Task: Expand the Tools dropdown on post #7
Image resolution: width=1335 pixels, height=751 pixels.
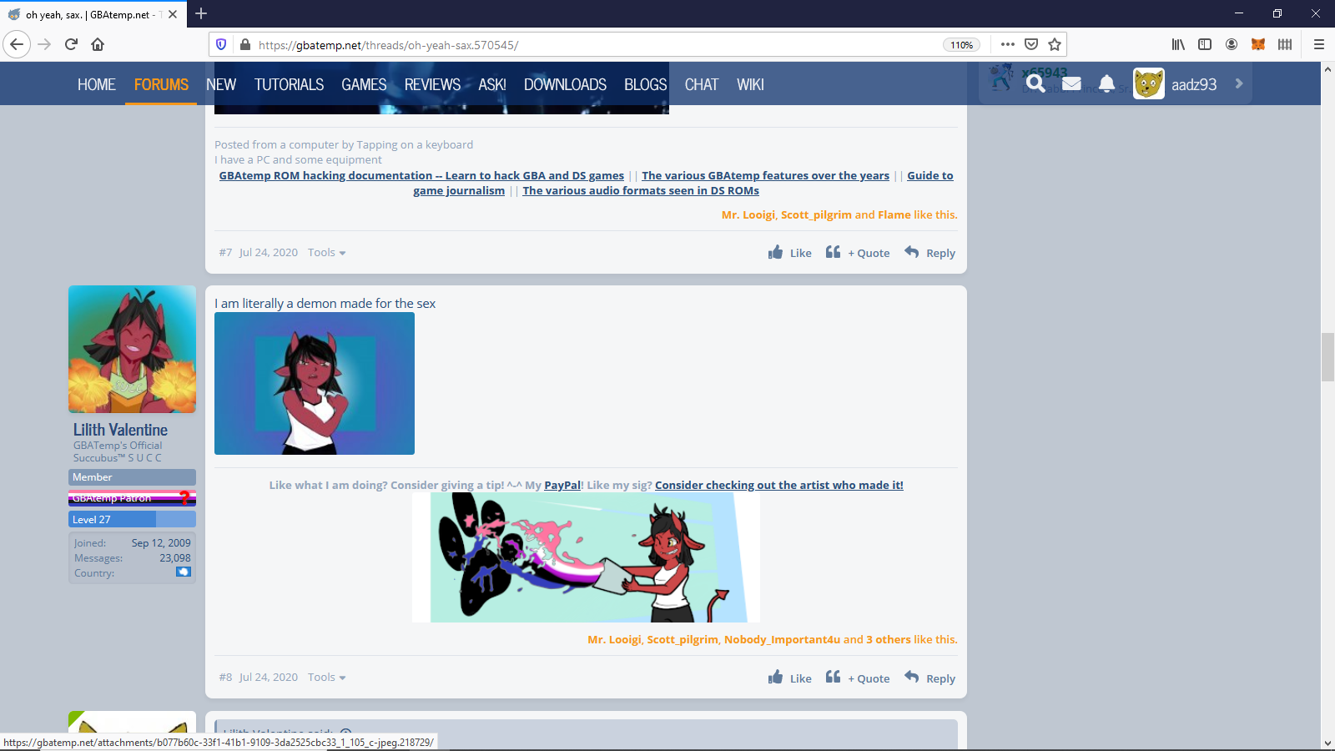Action: click(x=326, y=252)
